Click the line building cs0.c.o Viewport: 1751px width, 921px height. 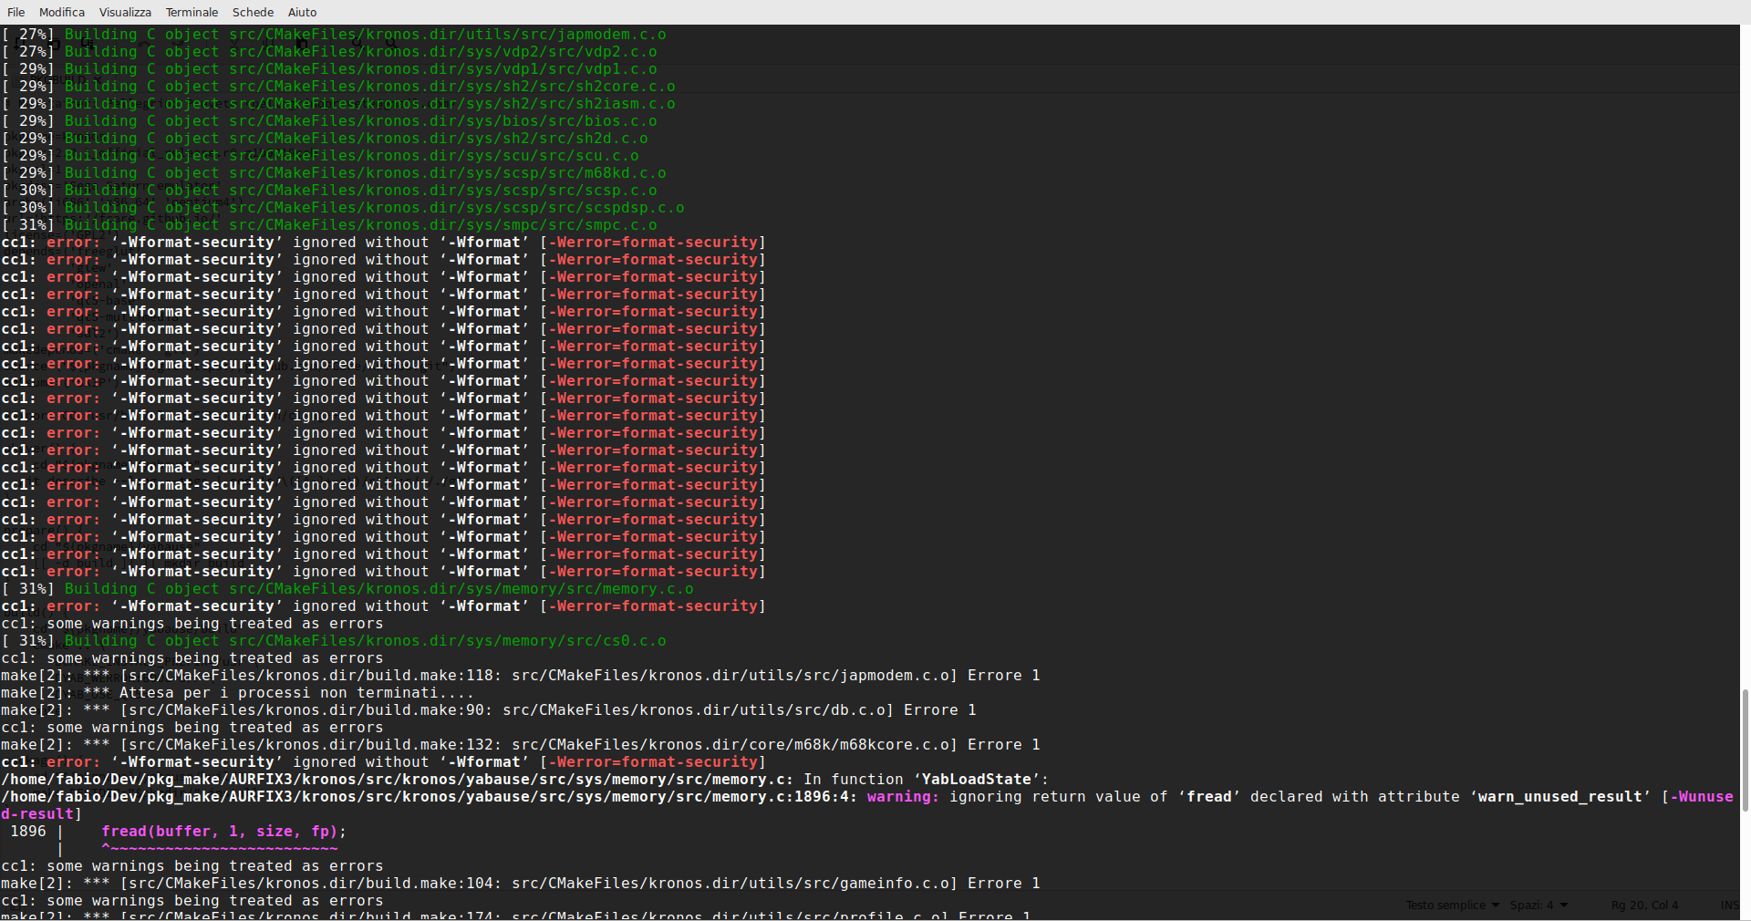click(x=334, y=641)
